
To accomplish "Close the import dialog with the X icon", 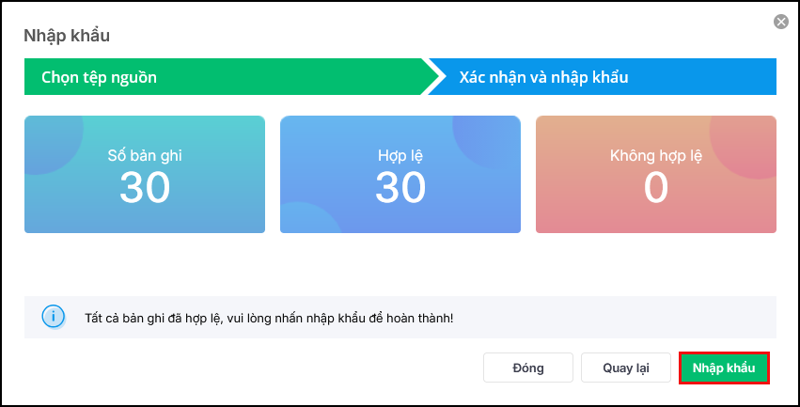I will click(780, 22).
